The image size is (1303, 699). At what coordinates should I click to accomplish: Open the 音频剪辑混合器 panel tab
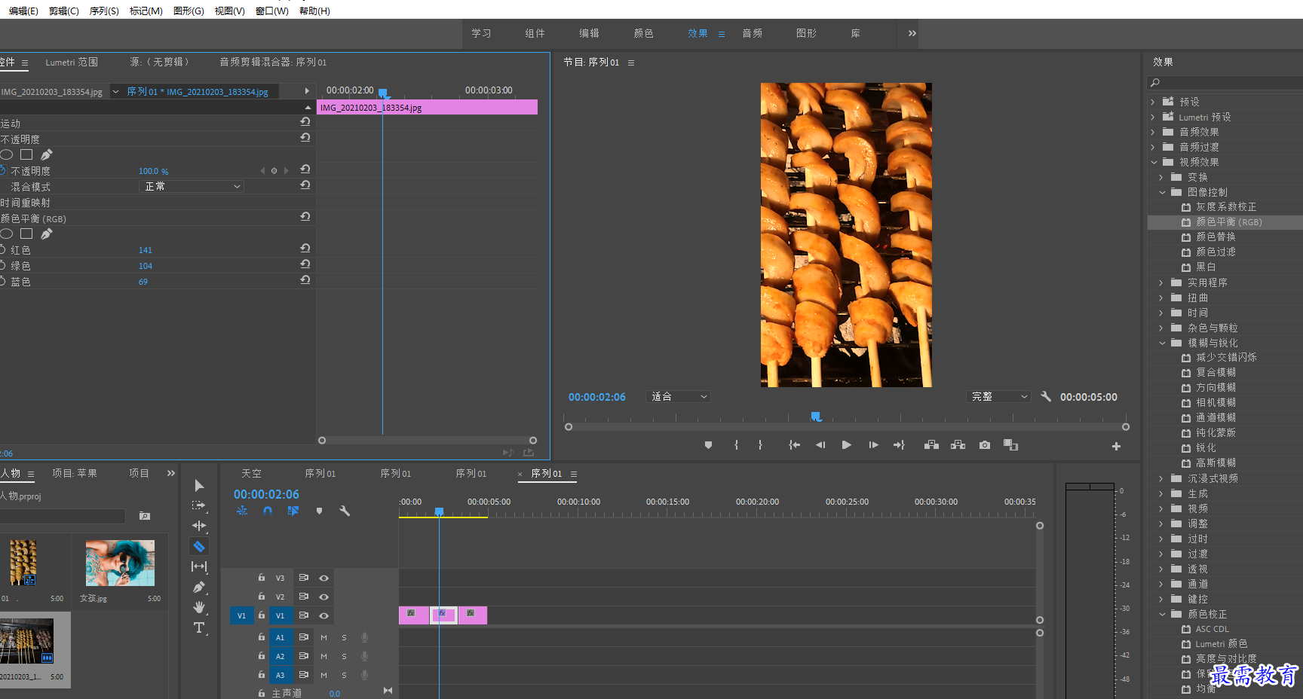[273, 63]
